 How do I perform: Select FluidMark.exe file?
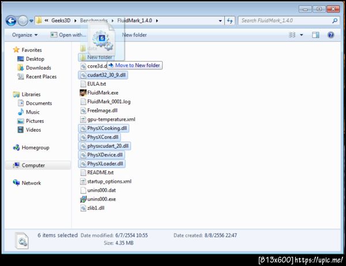coord(99,93)
